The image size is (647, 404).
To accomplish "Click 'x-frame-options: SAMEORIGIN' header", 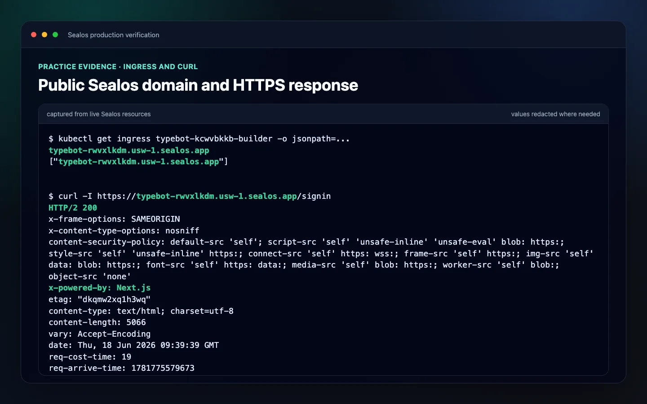I will tap(114, 219).
